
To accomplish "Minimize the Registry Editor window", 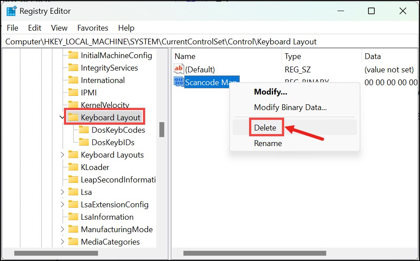I will coord(341,11).
